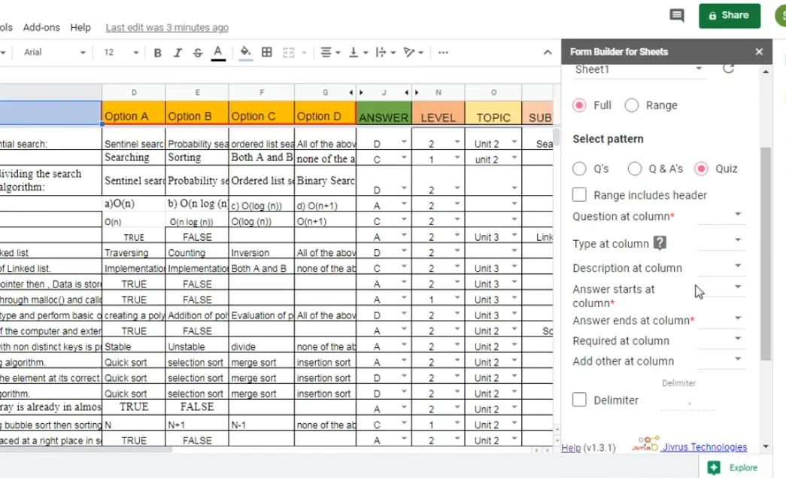Viewport: 786px width, 478px height.
Task: Click the refresh icon beside Sheet1
Action: click(x=728, y=69)
